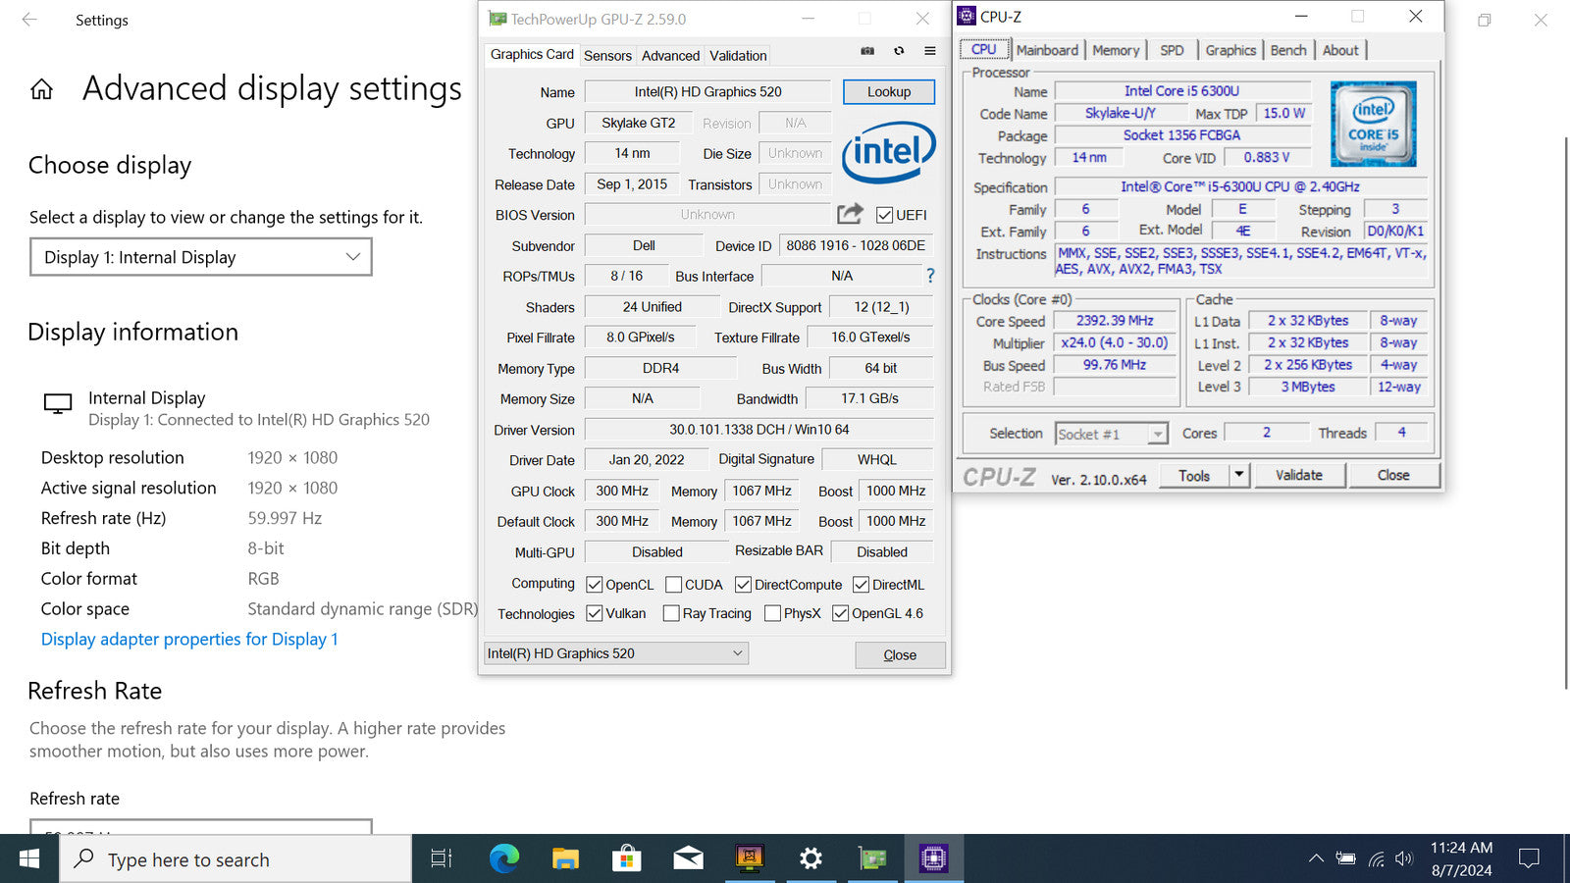Open the Intel(R) HD Graphics 520 GPU selector

click(x=617, y=653)
